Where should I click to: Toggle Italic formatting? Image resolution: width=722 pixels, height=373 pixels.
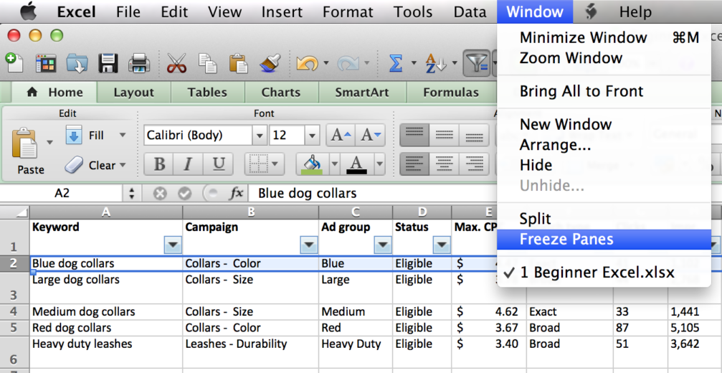188,164
